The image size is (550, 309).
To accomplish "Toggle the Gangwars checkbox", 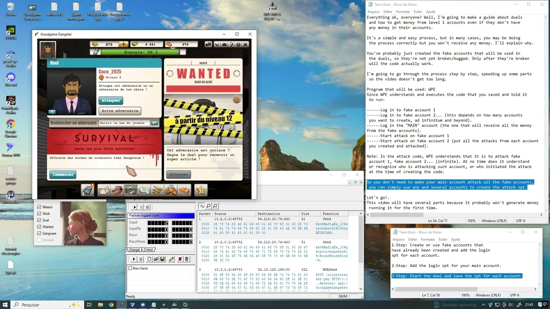I will (x=39, y=233).
